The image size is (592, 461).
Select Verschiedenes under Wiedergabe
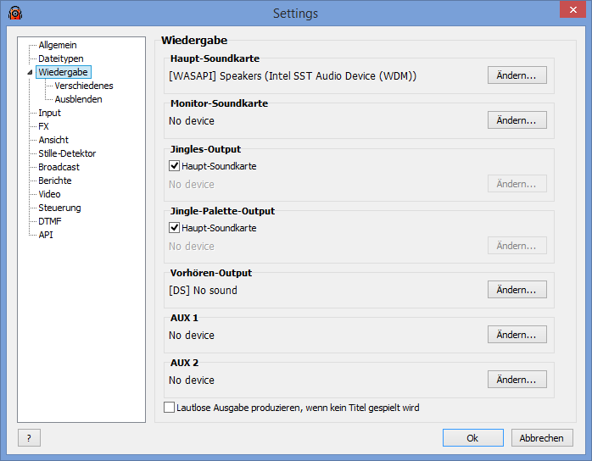pos(84,86)
